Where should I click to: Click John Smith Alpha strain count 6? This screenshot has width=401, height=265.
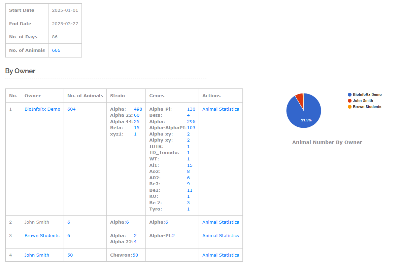pos(127,222)
